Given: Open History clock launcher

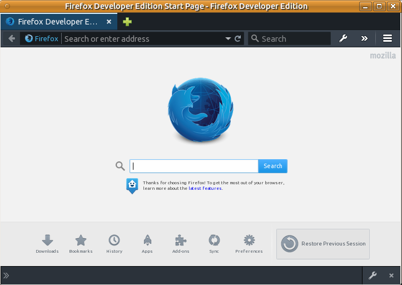Looking at the screenshot, I should click(x=115, y=244).
